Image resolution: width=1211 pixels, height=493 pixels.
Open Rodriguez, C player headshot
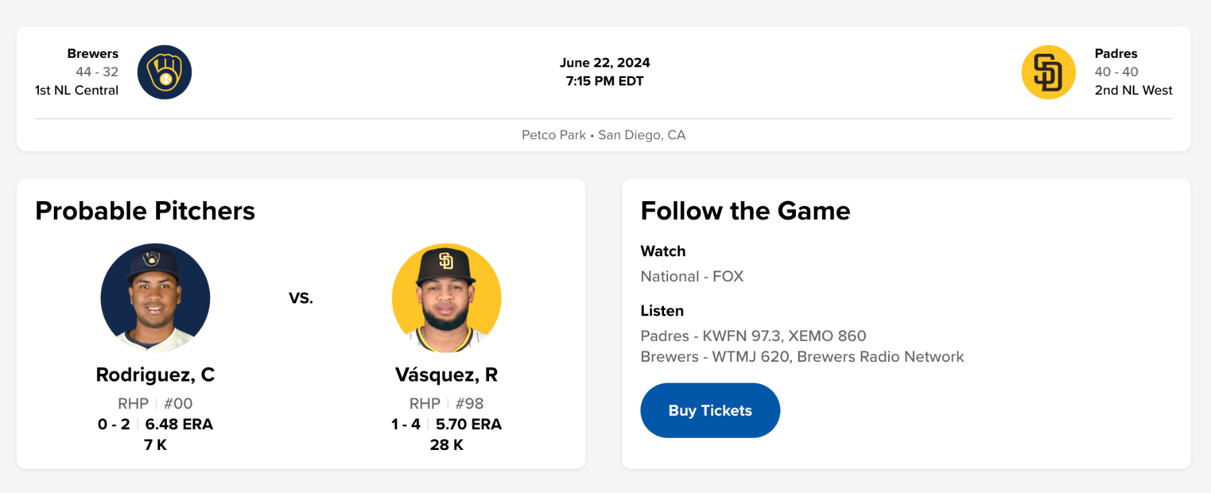[155, 297]
